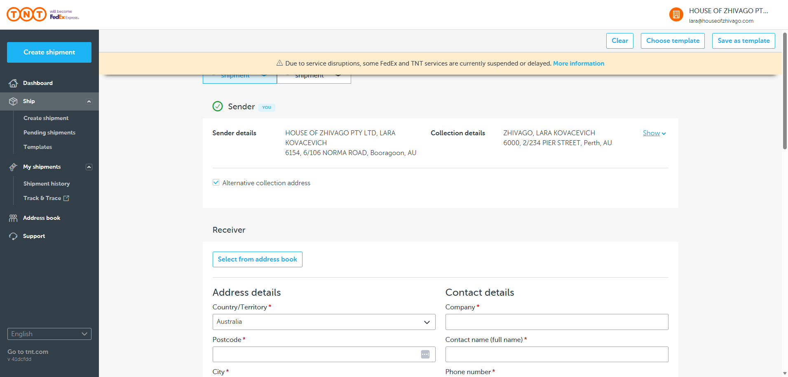The height and width of the screenshot is (377, 788).
Task: Click the orange company account icon
Action: pyautogui.click(x=676, y=15)
